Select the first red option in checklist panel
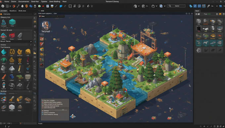 click(x=42, y=101)
